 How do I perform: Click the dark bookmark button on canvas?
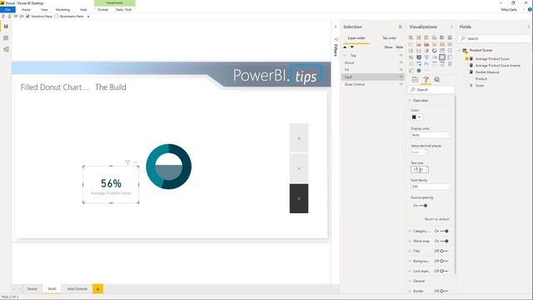(x=299, y=198)
